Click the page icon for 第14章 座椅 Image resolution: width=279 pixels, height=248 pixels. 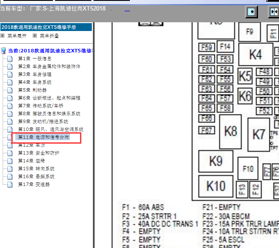(10, 161)
